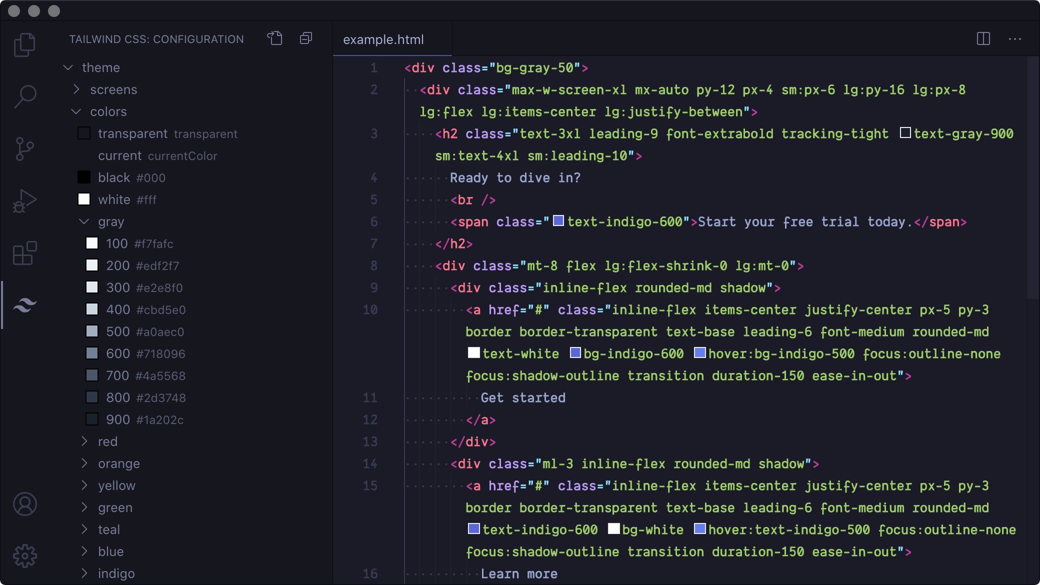Click the white #fff swatch

coord(84,199)
